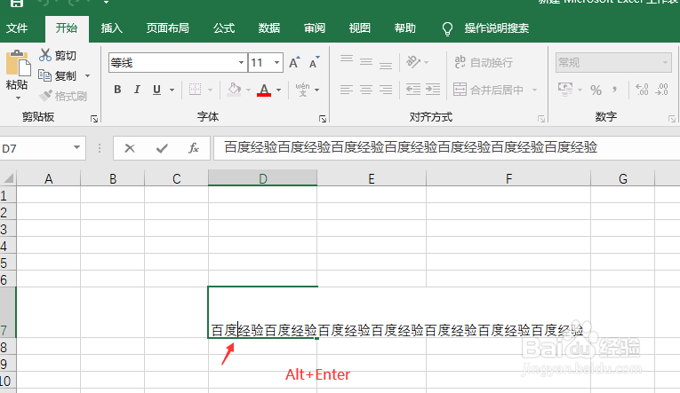Click the phonetic guide wén icon
Image resolution: width=680 pixels, height=393 pixels.
pyautogui.click(x=303, y=90)
